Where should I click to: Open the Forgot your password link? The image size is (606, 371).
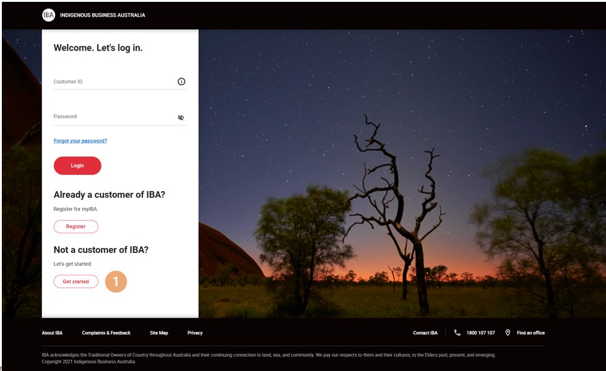tap(80, 141)
